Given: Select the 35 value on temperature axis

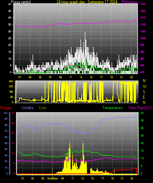Looking at the screenshot, I should point(142,120).
